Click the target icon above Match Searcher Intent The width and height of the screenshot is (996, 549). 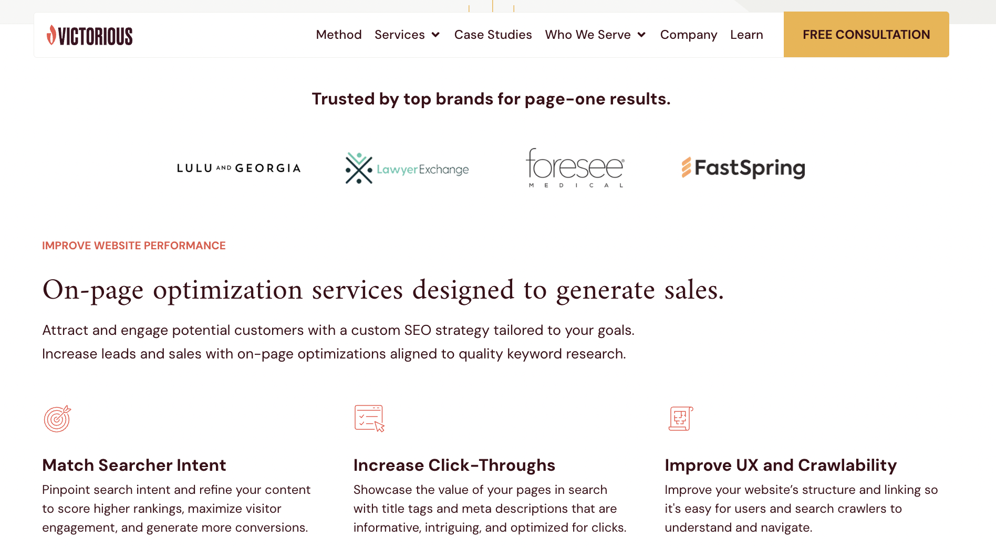click(57, 419)
